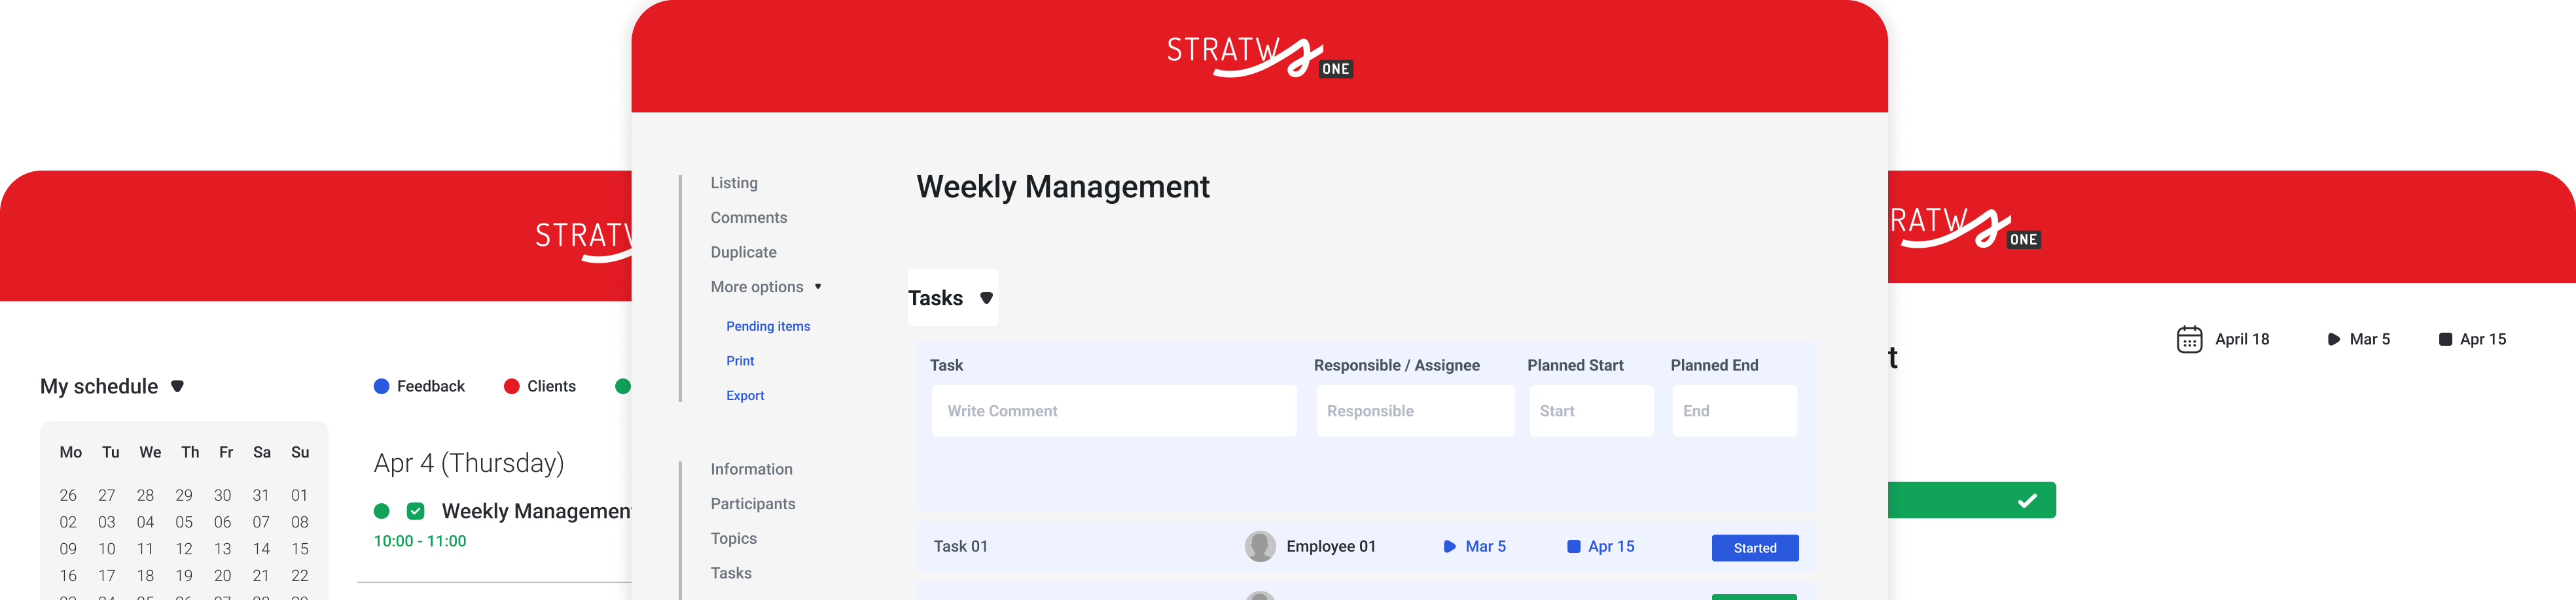Open the Comments sidebar item
This screenshot has height=600, width=2576.
748,218
